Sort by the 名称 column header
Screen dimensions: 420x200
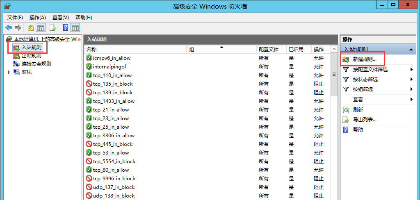point(135,50)
